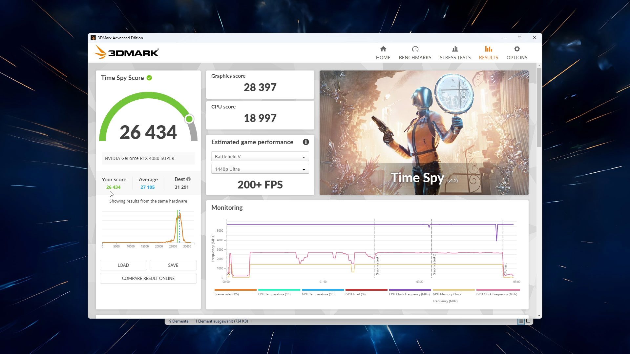Click the info icon beside Best score
The image size is (630, 354).
coord(188,179)
